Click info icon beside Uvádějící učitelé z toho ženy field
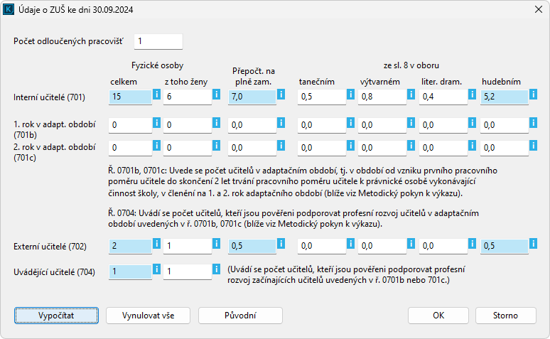Screen dimensions: 550x339 coord(216,270)
